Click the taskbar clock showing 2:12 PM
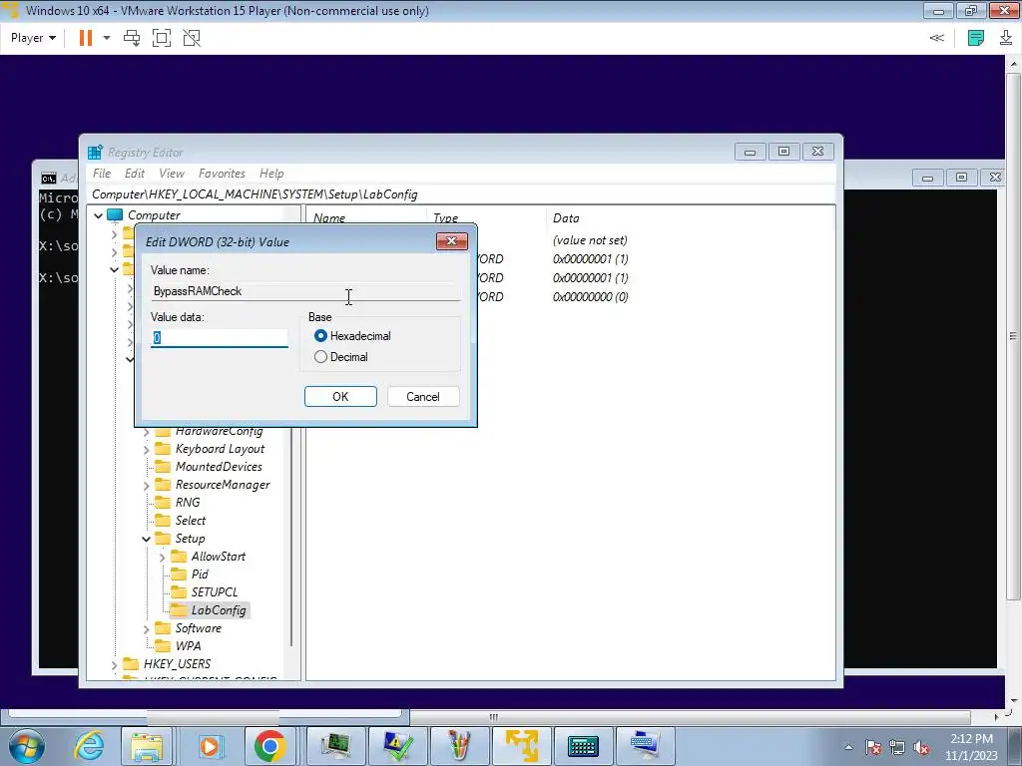The image size is (1022, 766). (971, 747)
